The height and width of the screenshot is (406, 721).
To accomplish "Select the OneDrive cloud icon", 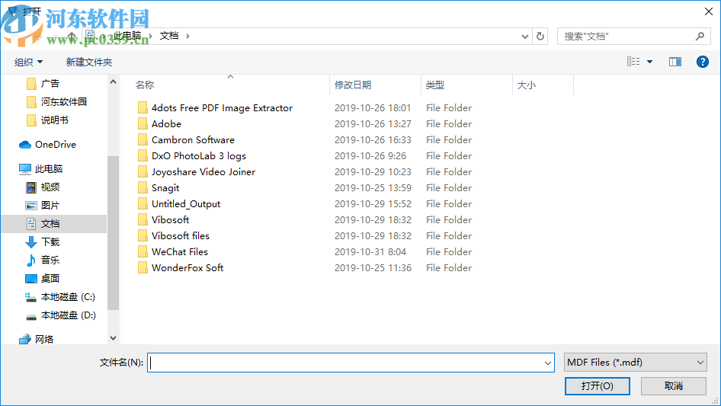I will coord(25,145).
